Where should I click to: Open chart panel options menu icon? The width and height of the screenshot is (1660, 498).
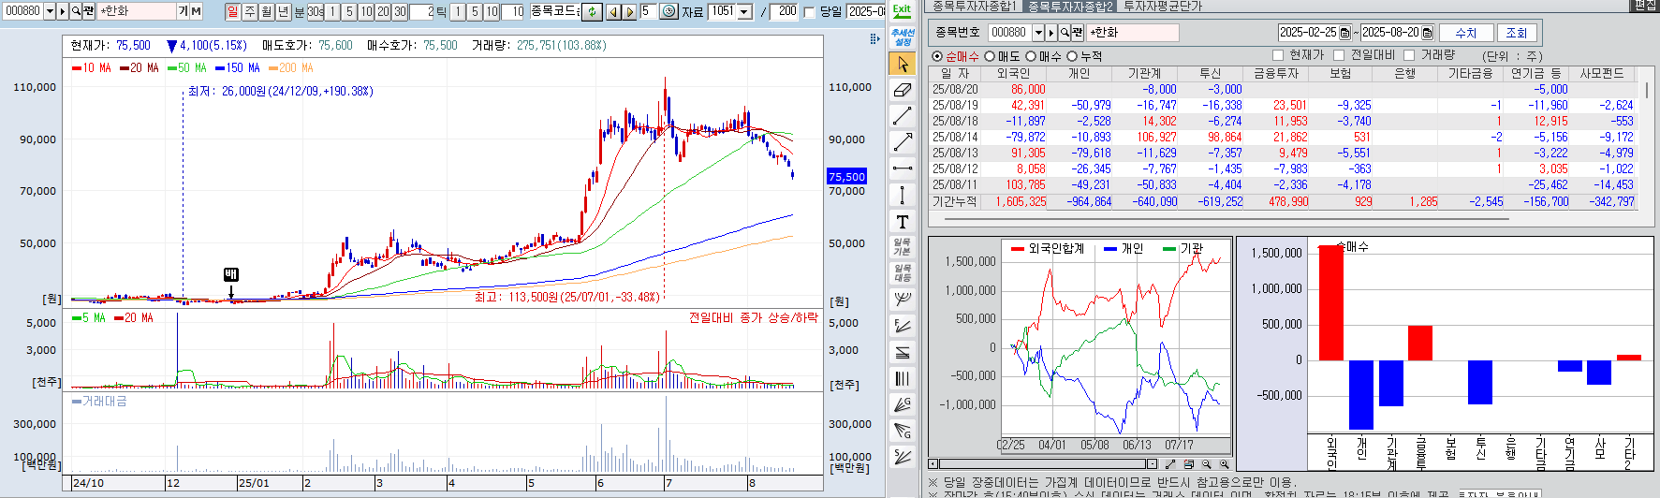coord(874,39)
